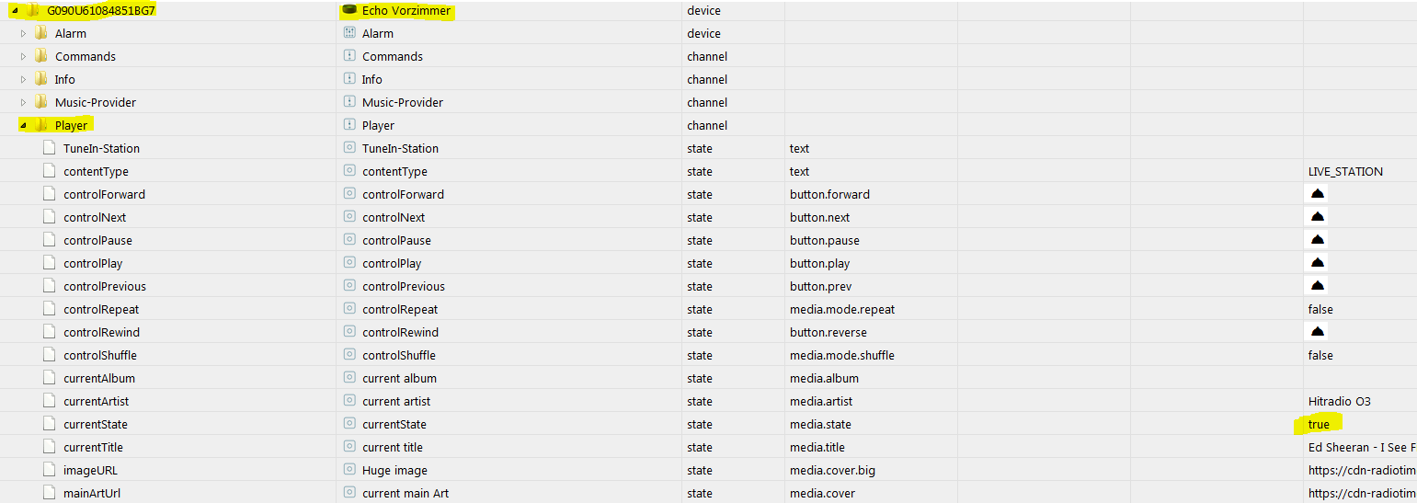Viewport: 1417px width, 503px height.
Task: Trigger the controlPlay button icon
Action: pos(1317,263)
